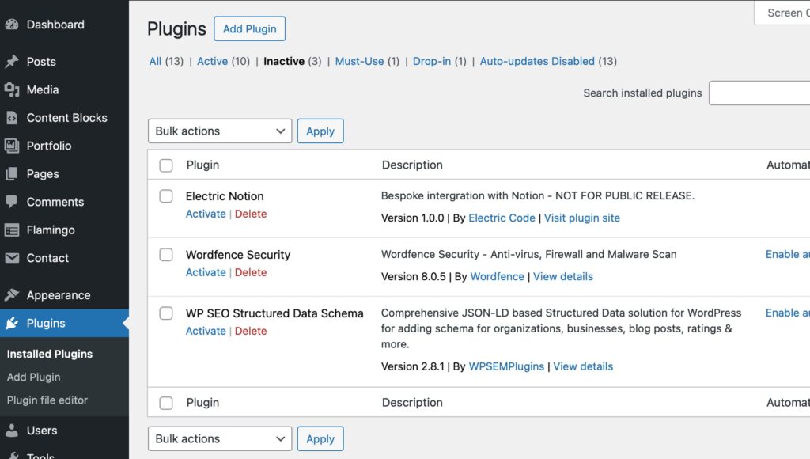The image size is (810, 459).
Task: Check the Electric Notion plugin checkbox
Action: click(166, 196)
